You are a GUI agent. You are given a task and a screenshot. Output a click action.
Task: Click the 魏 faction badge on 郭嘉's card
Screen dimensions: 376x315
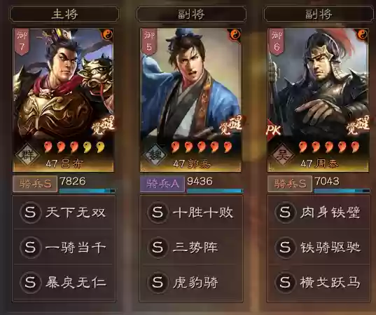tap(155, 155)
